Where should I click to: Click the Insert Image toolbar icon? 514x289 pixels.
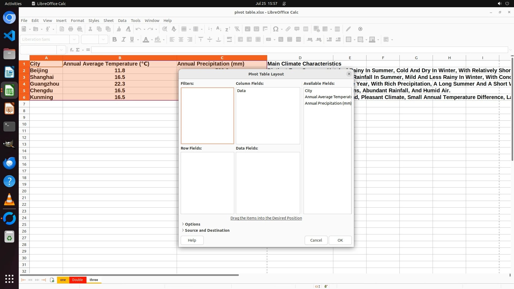pos(247,29)
